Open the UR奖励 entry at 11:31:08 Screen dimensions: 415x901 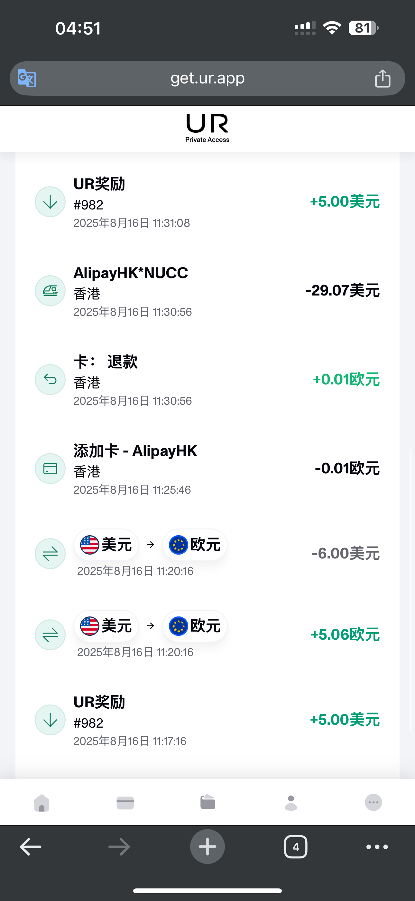click(207, 202)
